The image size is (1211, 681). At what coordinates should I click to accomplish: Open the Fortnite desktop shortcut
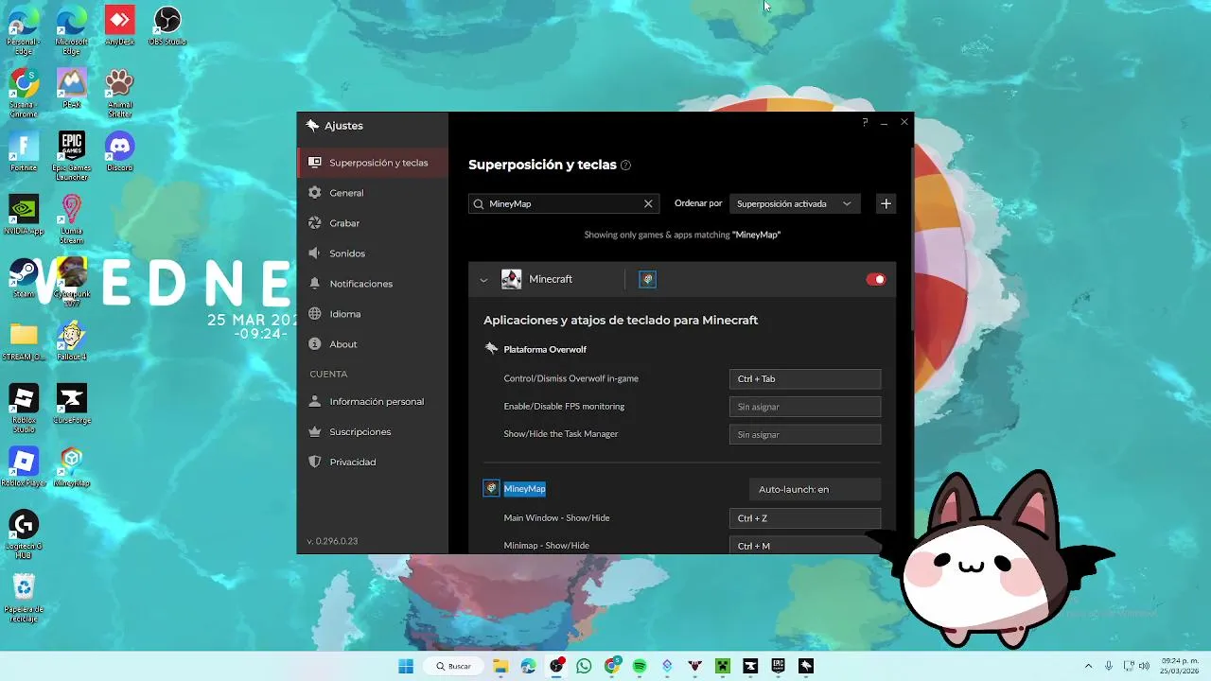point(24,152)
